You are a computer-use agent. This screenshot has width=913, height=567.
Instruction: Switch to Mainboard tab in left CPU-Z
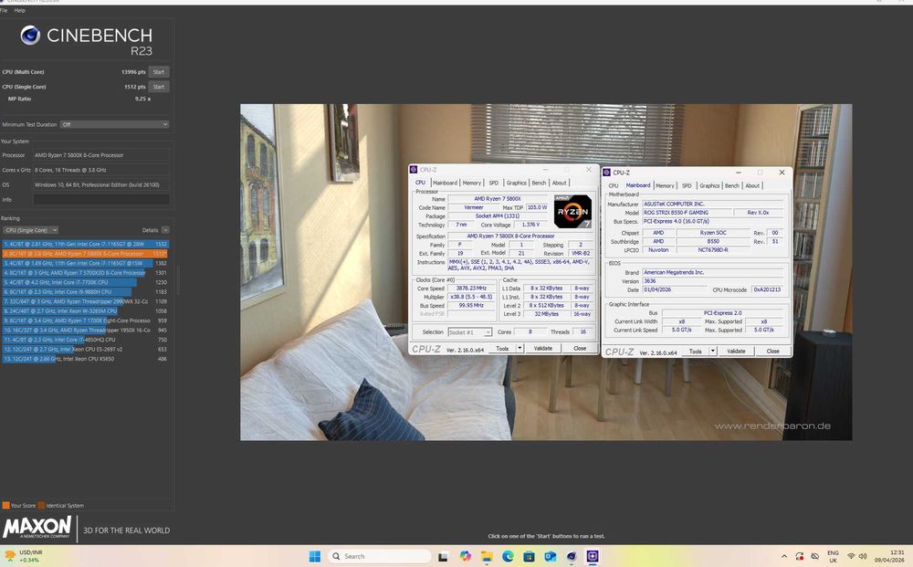[445, 183]
